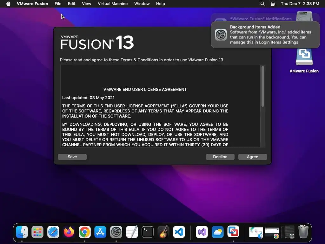
Task: Open the Window menu
Action: pyautogui.click(x=142, y=4)
